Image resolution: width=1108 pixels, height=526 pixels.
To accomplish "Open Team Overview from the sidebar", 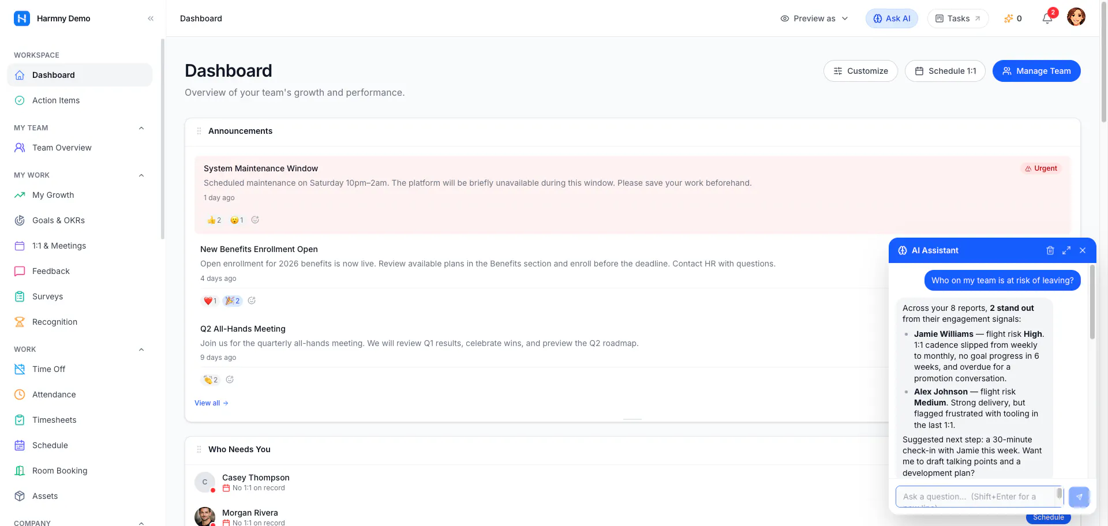I will pyautogui.click(x=80, y=148).
